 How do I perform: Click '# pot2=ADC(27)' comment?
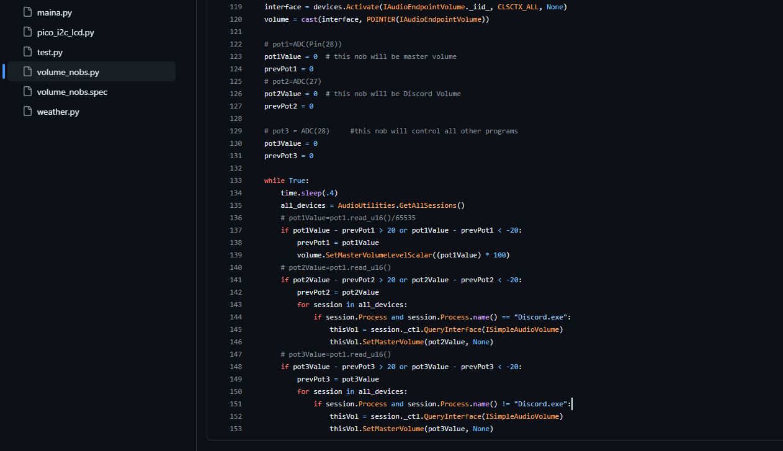tap(293, 81)
